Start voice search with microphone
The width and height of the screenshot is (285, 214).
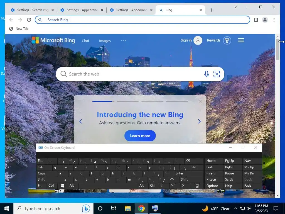(x=206, y=74)
